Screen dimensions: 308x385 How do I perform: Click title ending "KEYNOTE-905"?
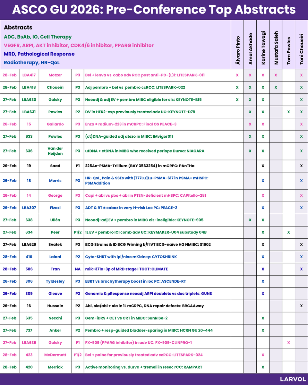coord(144,220)
